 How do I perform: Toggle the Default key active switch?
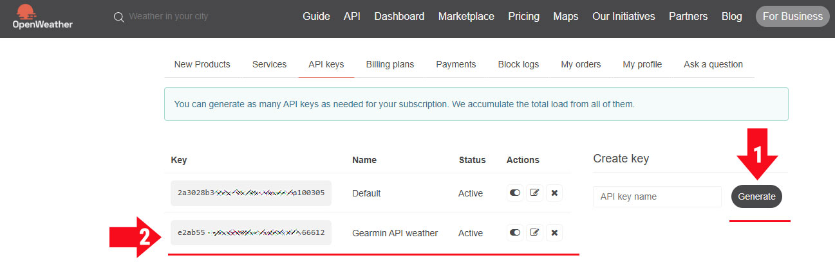(514, 193)
